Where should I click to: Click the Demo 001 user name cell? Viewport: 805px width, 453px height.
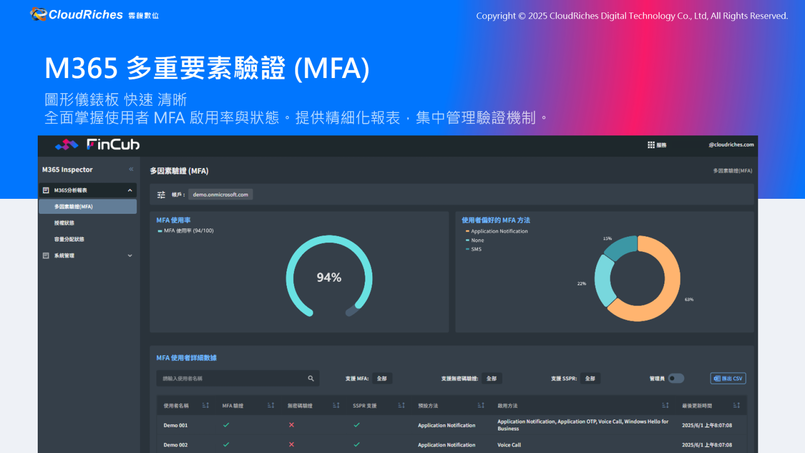[176, 425]
